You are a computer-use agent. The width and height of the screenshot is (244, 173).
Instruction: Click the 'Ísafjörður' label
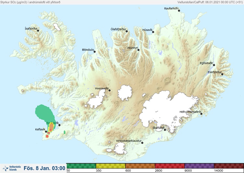(x=31, y=29)
